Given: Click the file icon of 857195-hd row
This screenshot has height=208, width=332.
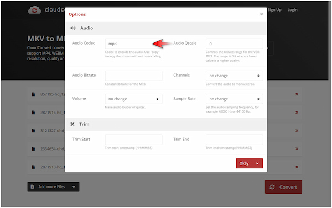Looking at the screenshot, I should click(33, 94).
